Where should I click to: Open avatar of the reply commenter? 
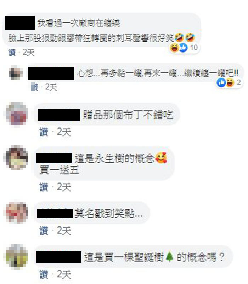pos(16,73)
